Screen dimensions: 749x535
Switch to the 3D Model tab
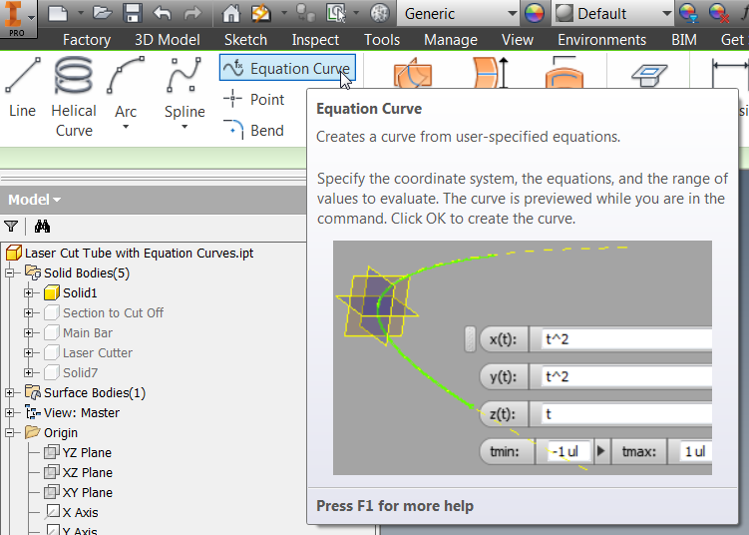point(168,40)
